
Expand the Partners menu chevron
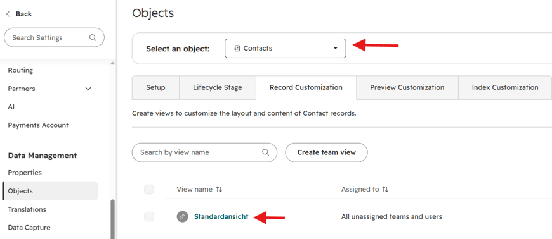click(88, 89)
